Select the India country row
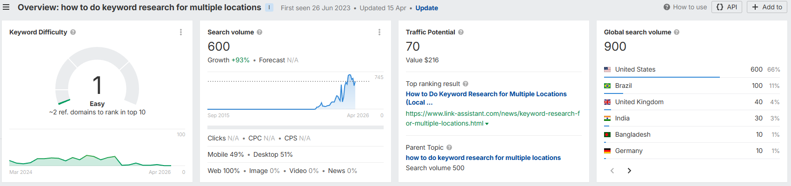The height and width of the screenshot is (186, 791). tap(692, 118)
